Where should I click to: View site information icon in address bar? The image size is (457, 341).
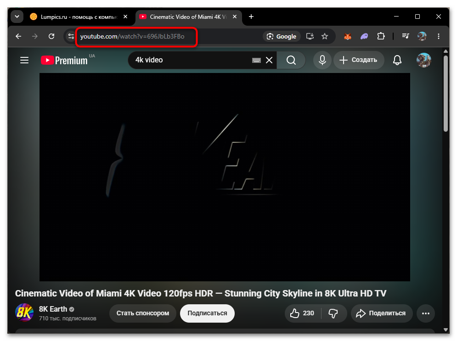71,36
